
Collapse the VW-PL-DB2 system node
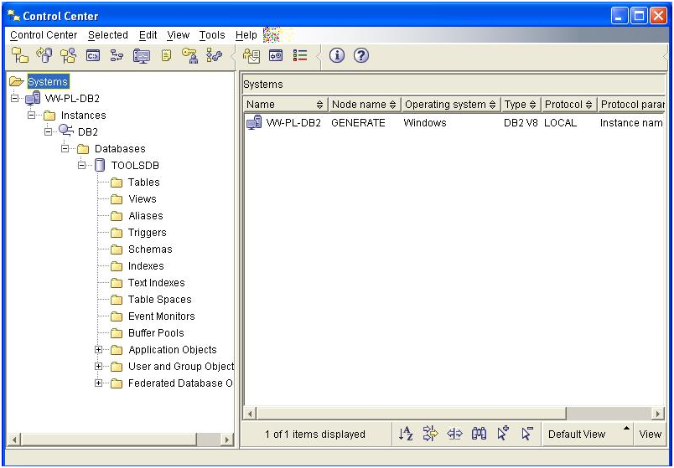(x=14, y=98)
